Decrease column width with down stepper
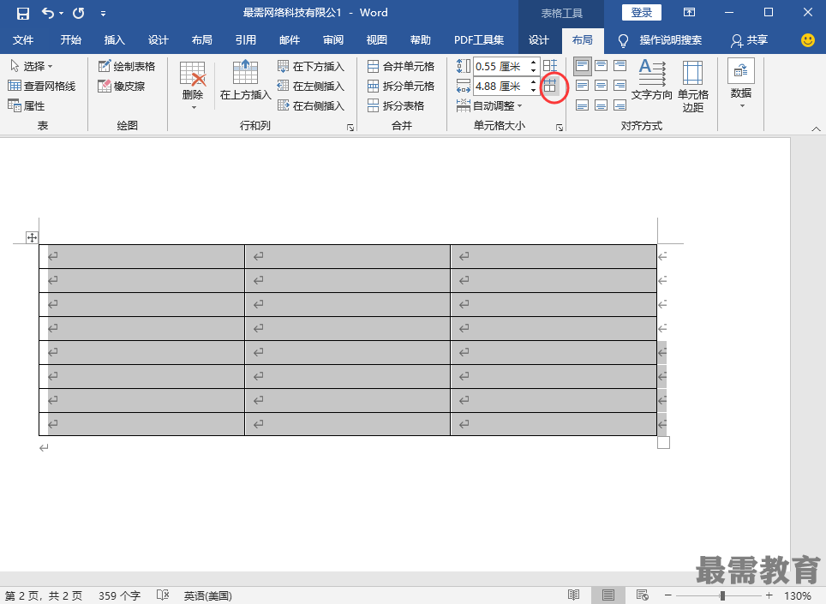The width and height of the screenshot is (826, 604). coord(533,90)
